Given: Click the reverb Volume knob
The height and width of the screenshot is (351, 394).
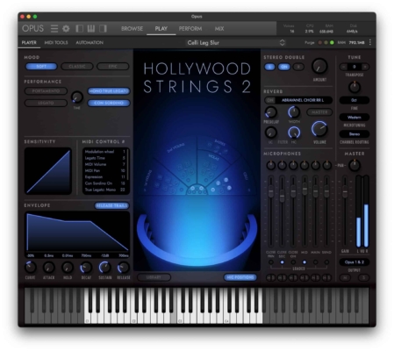Looking at the screenshot, I should 319,129.
